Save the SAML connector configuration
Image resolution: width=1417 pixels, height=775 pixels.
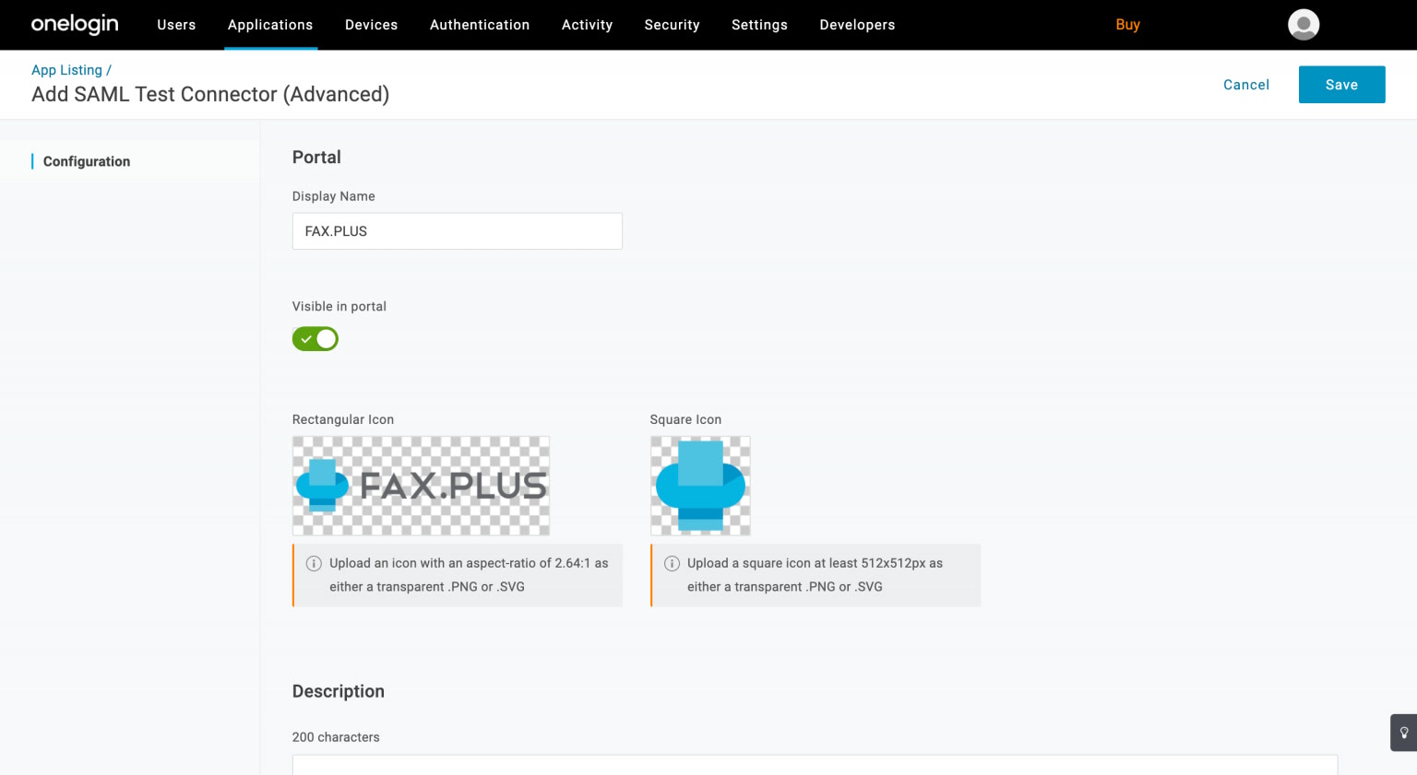click(1341, 85)
